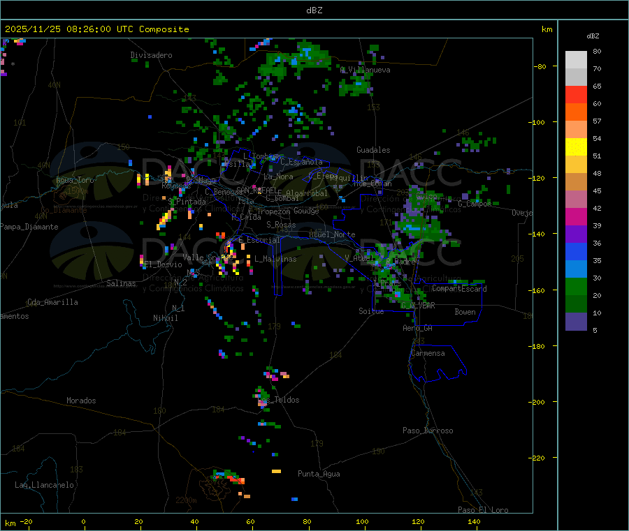Click the Divisadero map label

click(x=151, y=55)
